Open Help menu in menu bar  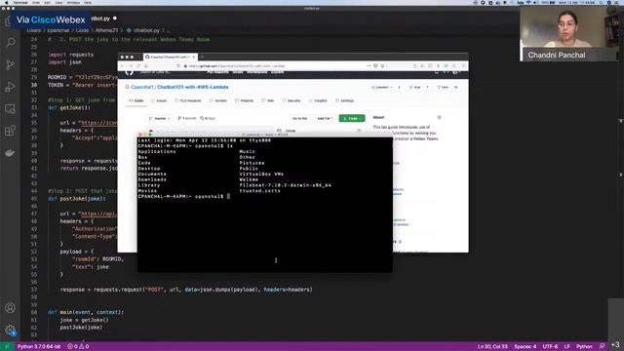[88, 2]
